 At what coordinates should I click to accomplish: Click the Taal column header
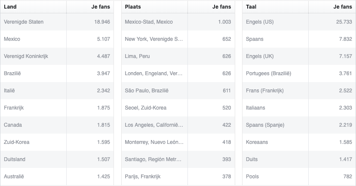point(275,7)
